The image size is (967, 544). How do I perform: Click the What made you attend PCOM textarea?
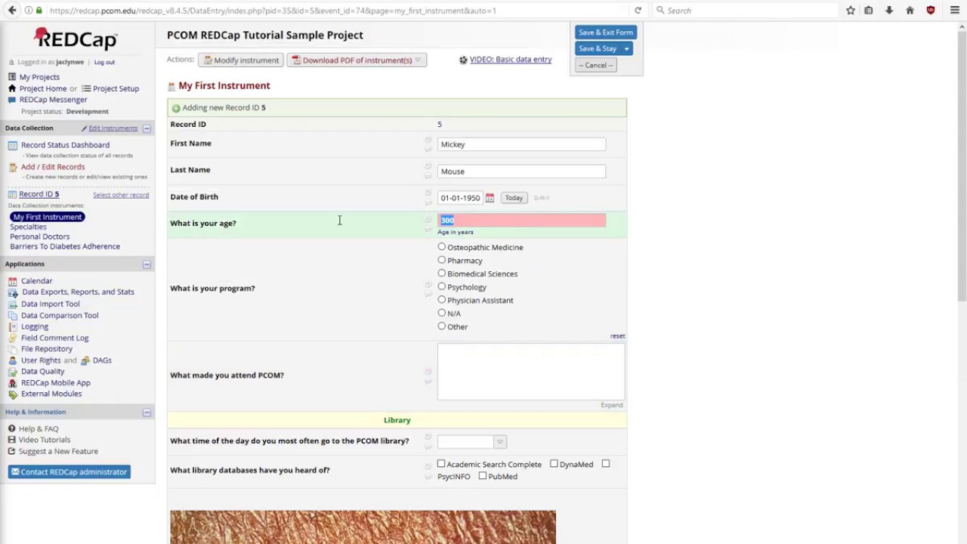point(531,371)
